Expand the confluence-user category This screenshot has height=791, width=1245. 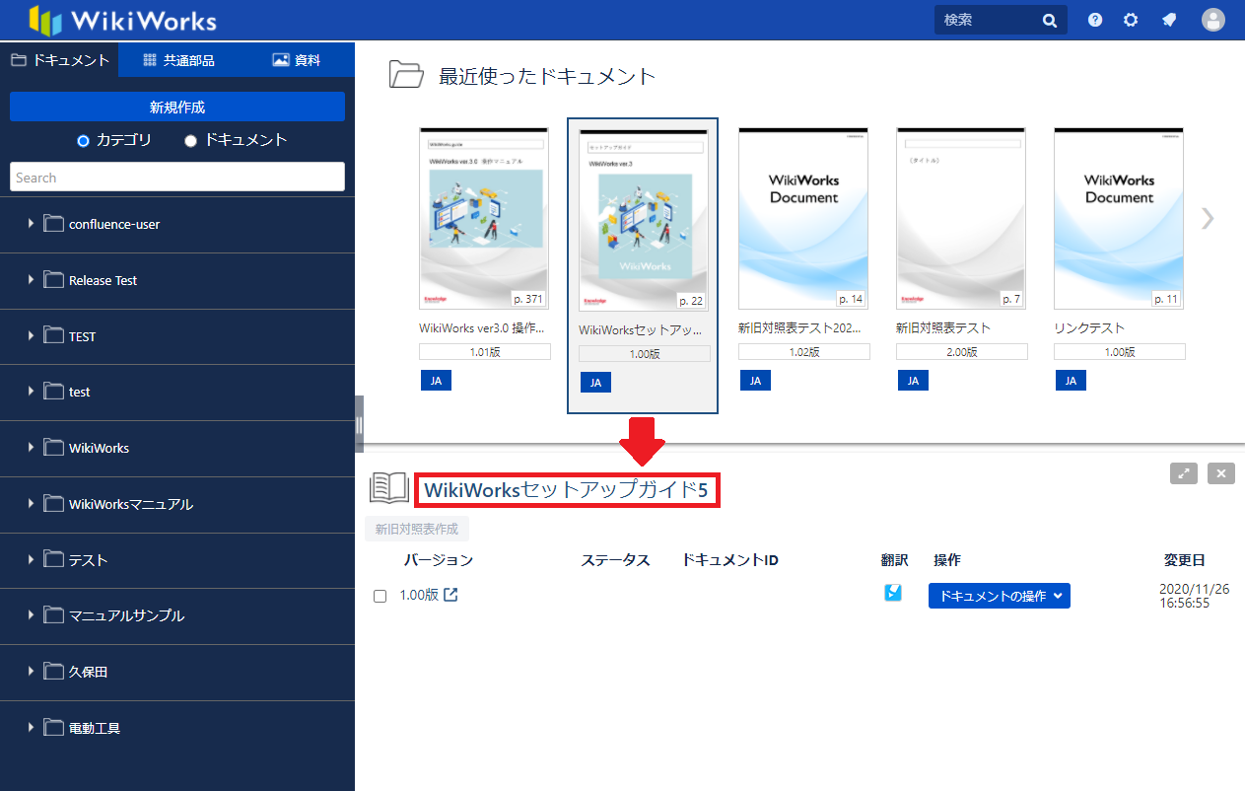(x=31, y=224)
